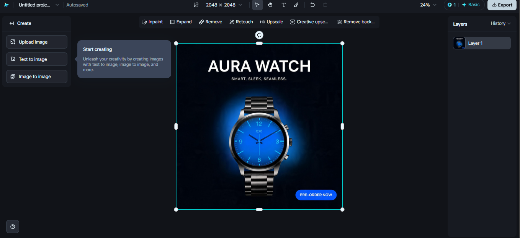Click the Undo arrow
Screen dimensions: 520x238
click(x=312, y=5)
